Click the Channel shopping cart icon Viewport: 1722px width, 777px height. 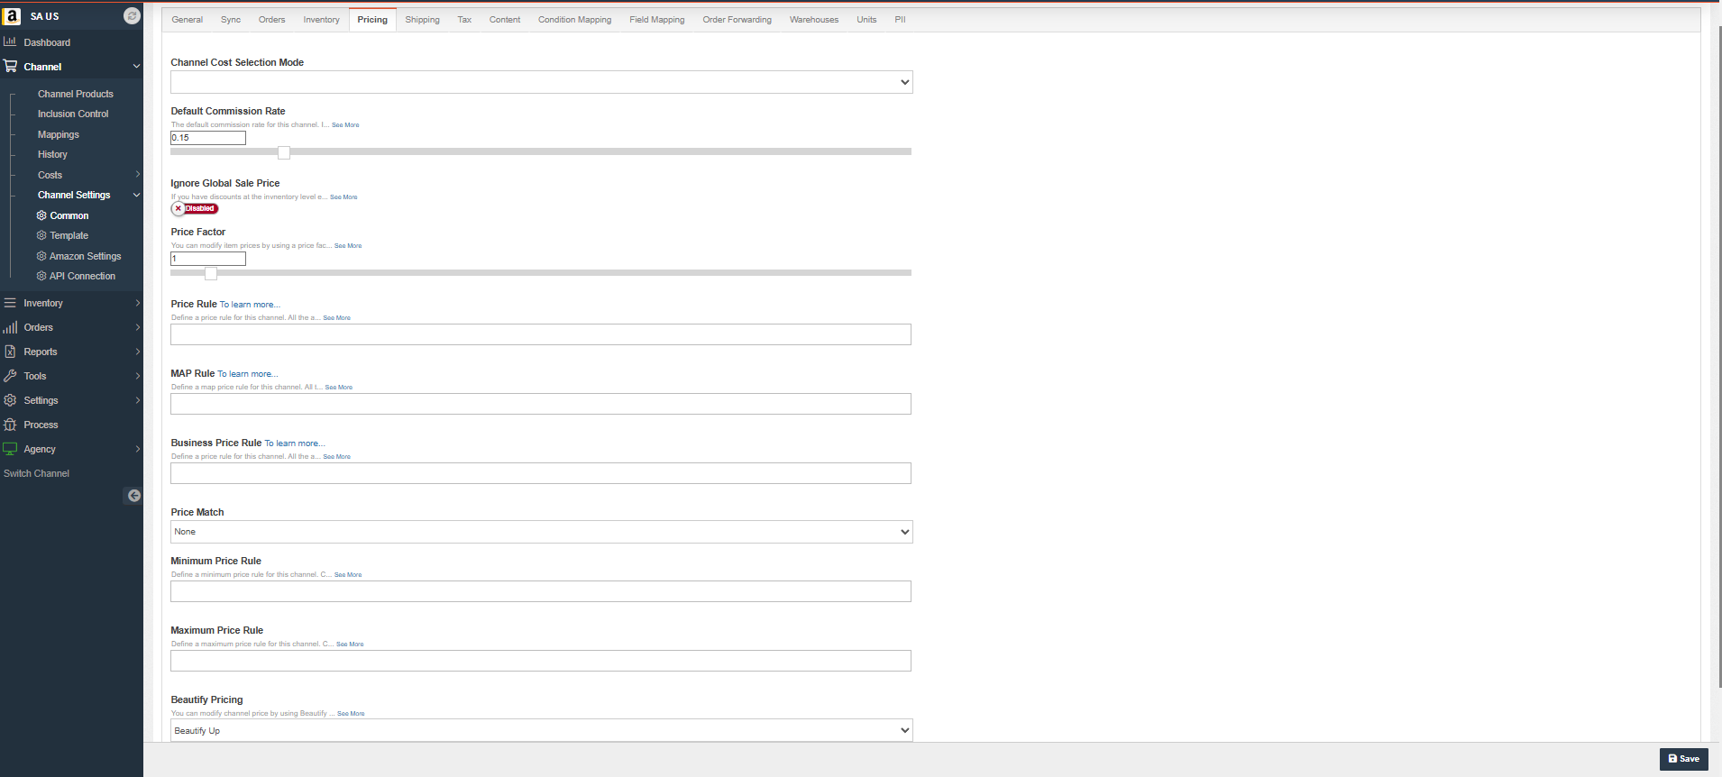[x=10, y=66]
